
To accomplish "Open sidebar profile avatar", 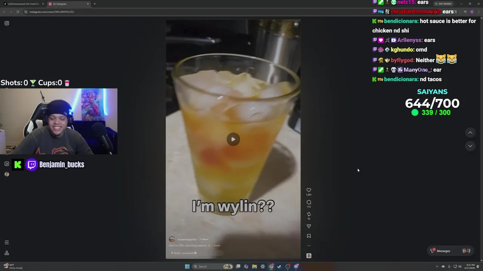I will click(6, 174).
